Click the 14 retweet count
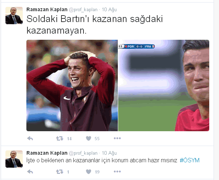This screenshot has width=219, height=180. click(69, 139)
